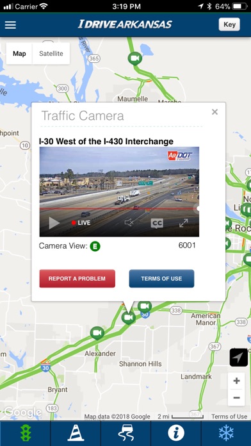Zoom in the map with plus

click(236, 381)
